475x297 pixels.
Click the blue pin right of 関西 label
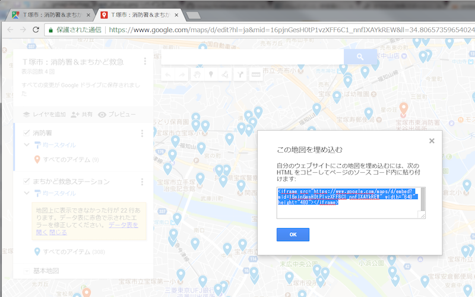tap(241, 186)
